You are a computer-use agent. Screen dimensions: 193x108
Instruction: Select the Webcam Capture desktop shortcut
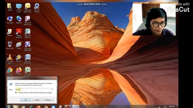click(x=37, y=8)
